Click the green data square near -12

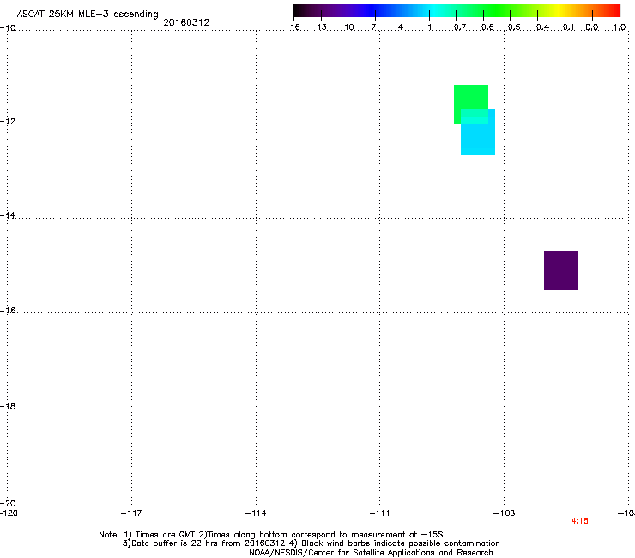[471, 105]
